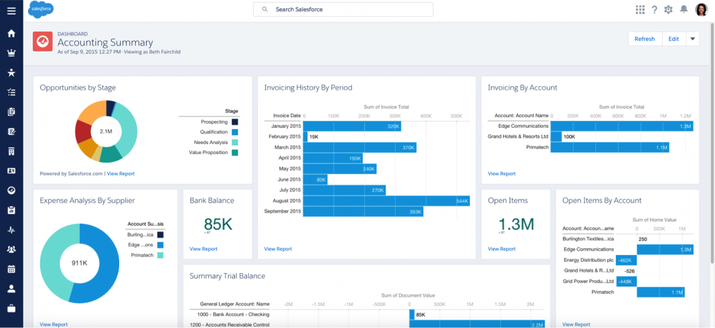Click Edge ...ons legend swatch
This screenshot has width=715, height=328.
click(161, 245)
